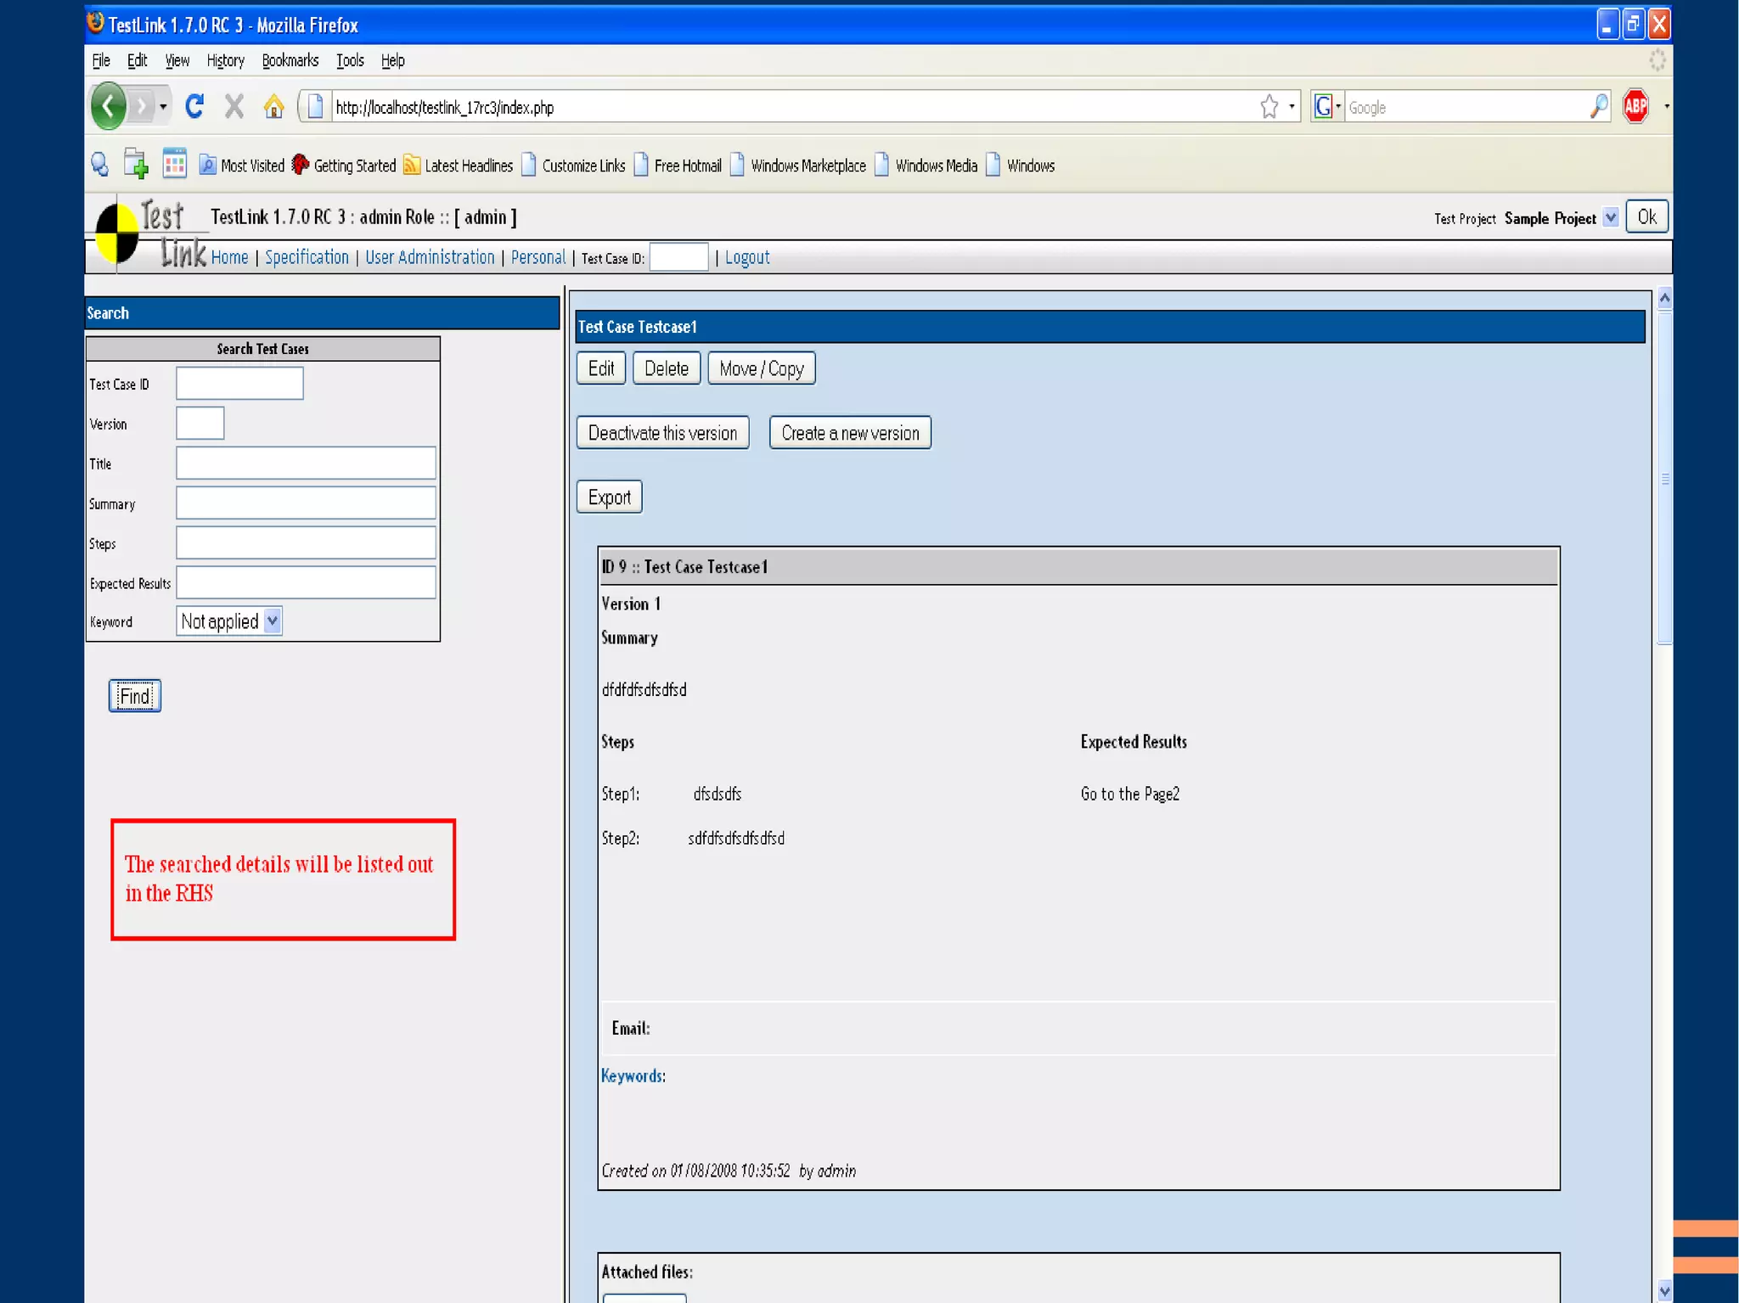Click the scrollbar up arrow in right pane
1739x1303 pixels.
click(x=1664, y=298)
